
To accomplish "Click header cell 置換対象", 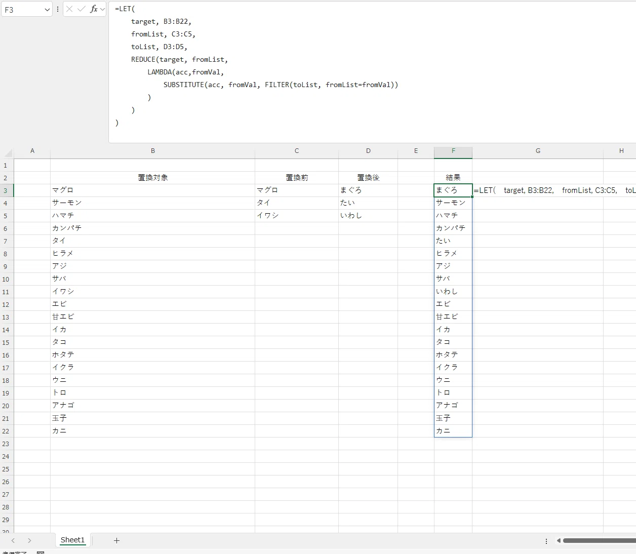I will point(153,178).
